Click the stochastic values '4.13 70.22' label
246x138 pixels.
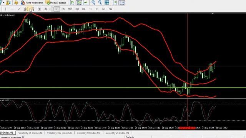(x=5, y=100)
